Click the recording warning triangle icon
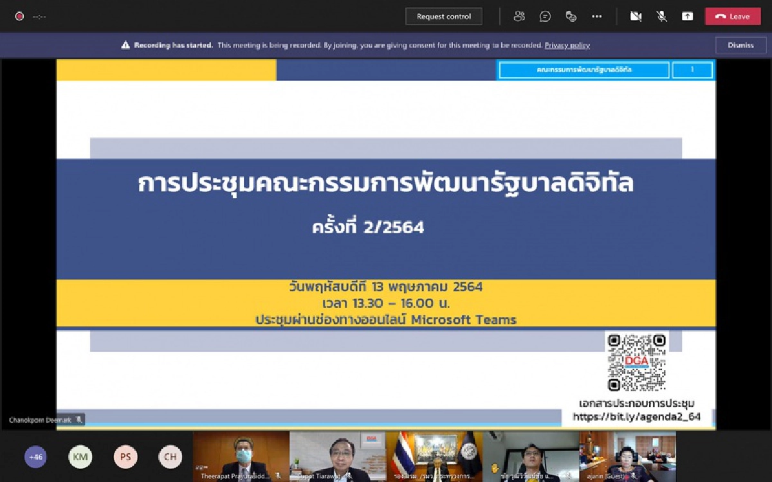Viewport: 772px width, 482px height. (x=125, y=46)
